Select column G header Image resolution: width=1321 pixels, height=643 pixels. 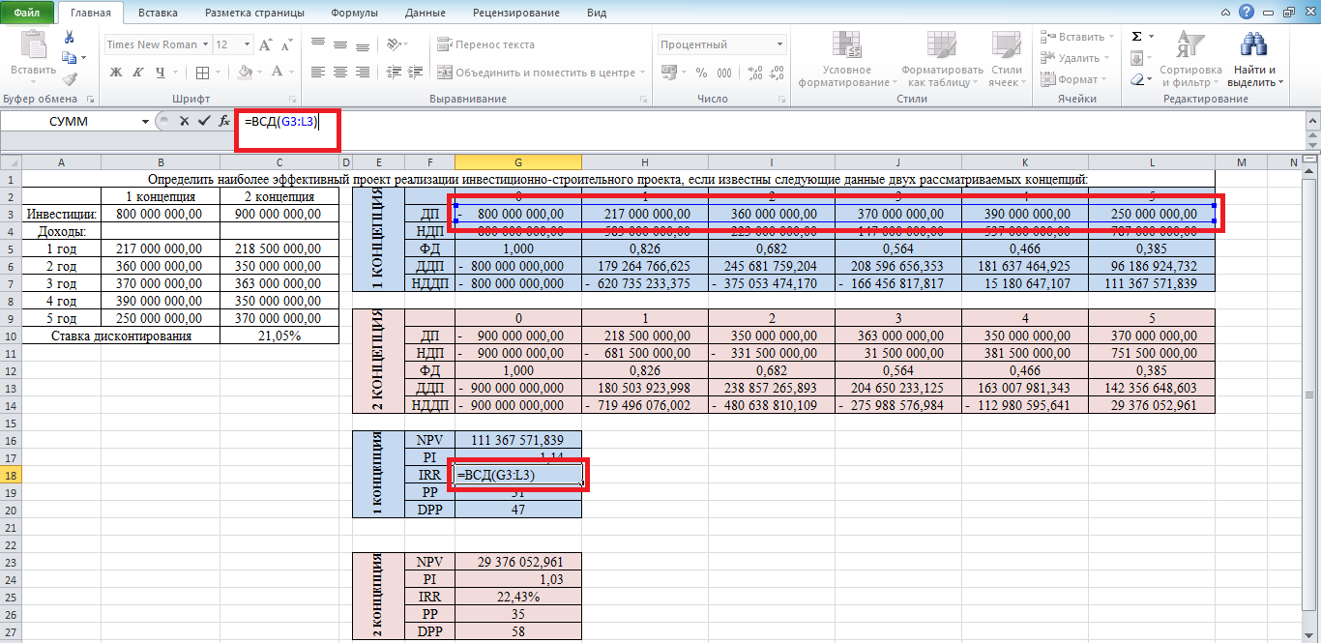518,162
